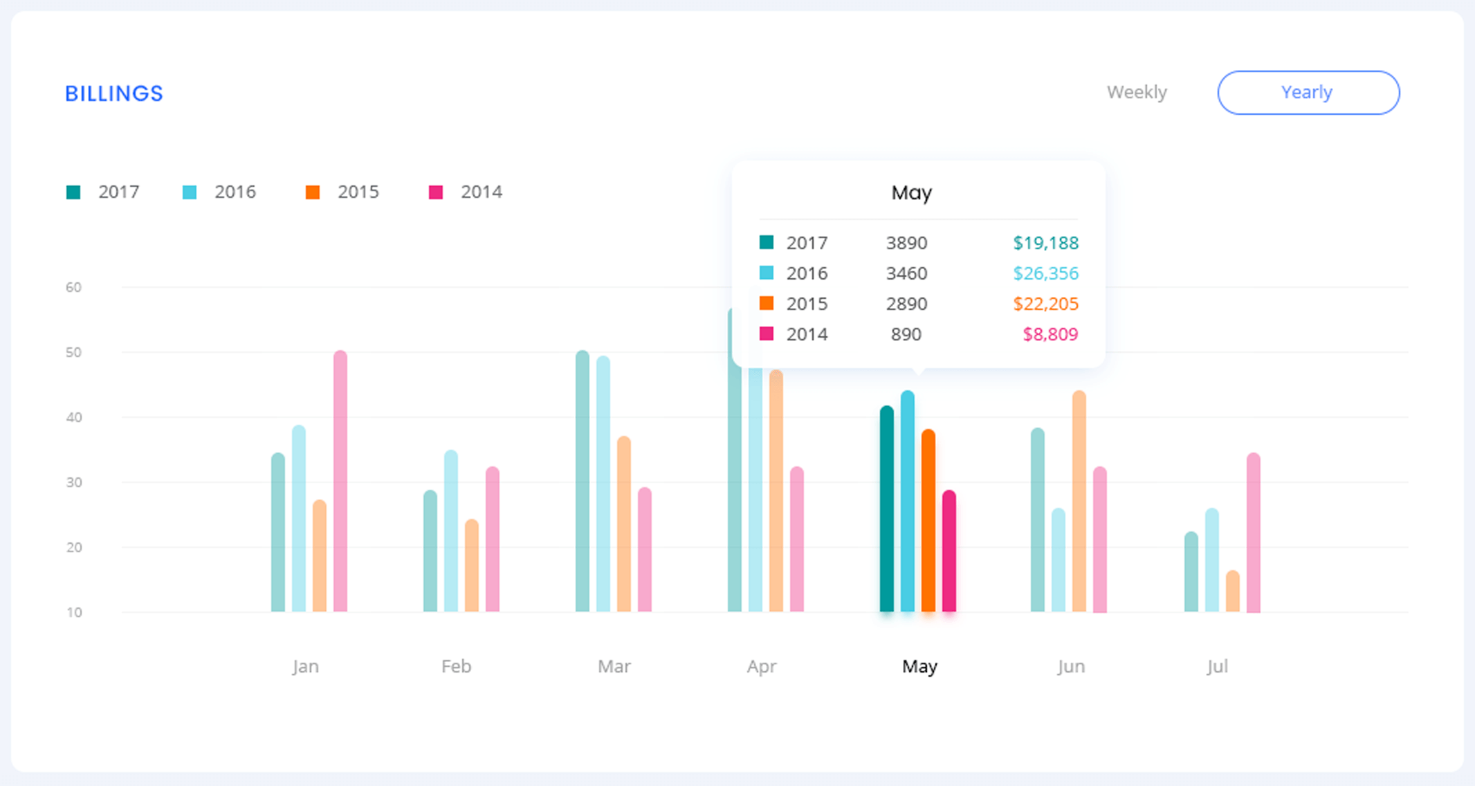Click the 2017 legend color square

72,192
